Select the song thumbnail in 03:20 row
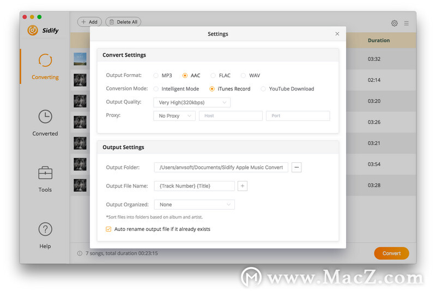436x292 pixels. 80,101
